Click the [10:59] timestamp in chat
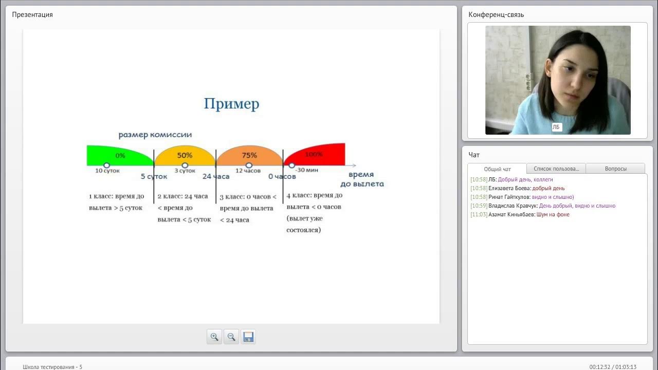 479,206
